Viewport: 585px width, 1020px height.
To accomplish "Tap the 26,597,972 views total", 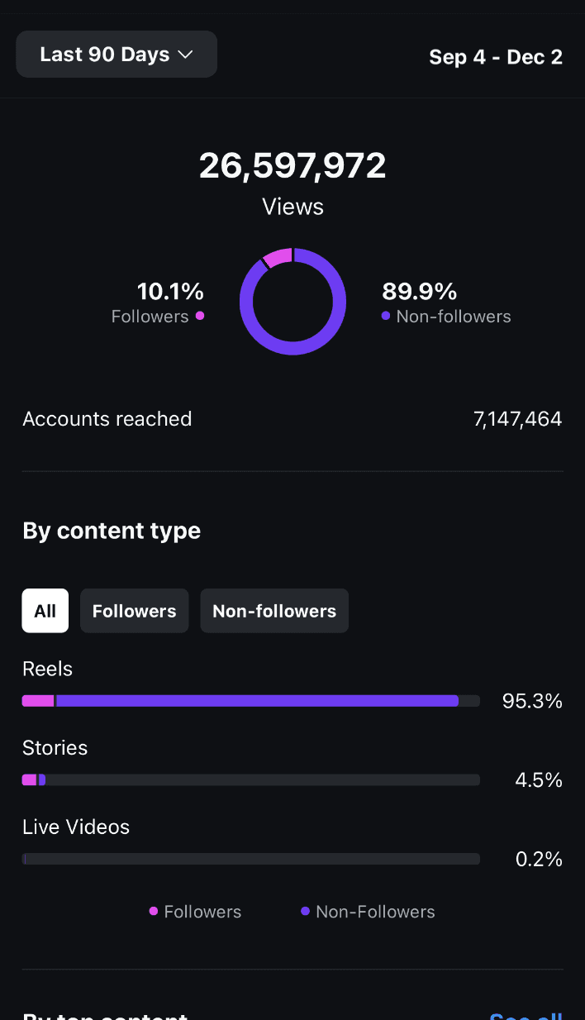I will 292,166.
